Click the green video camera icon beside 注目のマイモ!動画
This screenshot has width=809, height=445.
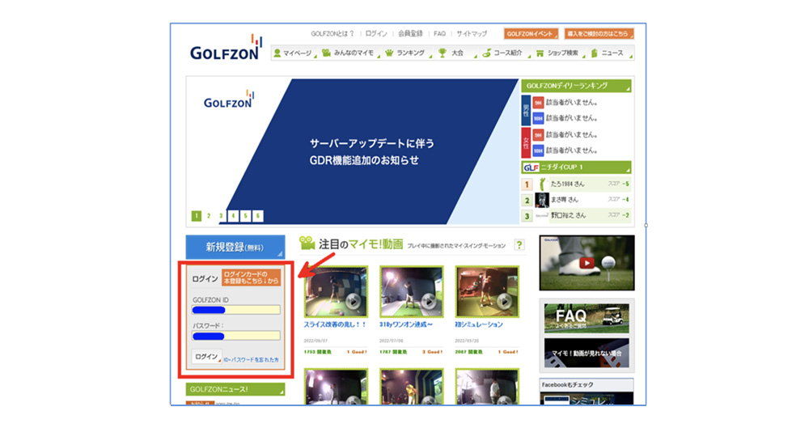point(307,244)
